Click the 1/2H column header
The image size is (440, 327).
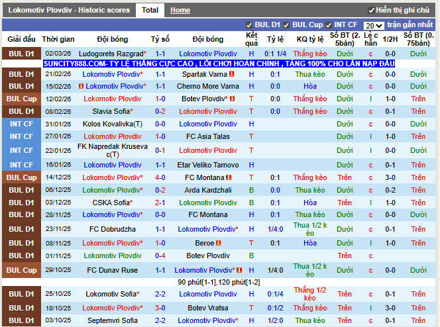tap(390, 39)
